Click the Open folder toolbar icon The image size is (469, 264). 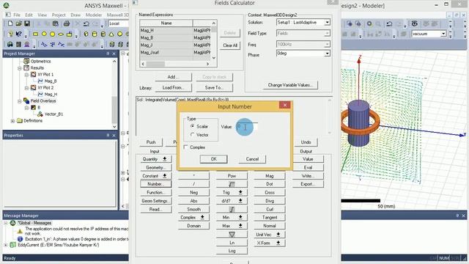18,23
